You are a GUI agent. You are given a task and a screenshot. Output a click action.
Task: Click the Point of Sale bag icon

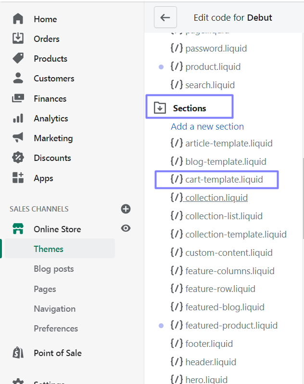18,353
